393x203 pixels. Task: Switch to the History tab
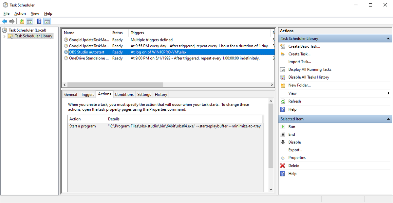coord(161,95)
